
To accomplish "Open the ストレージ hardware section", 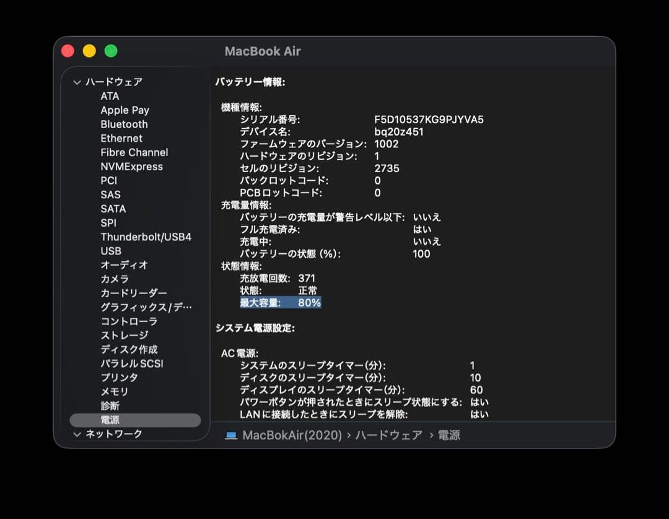I will [x=125, y=335].
